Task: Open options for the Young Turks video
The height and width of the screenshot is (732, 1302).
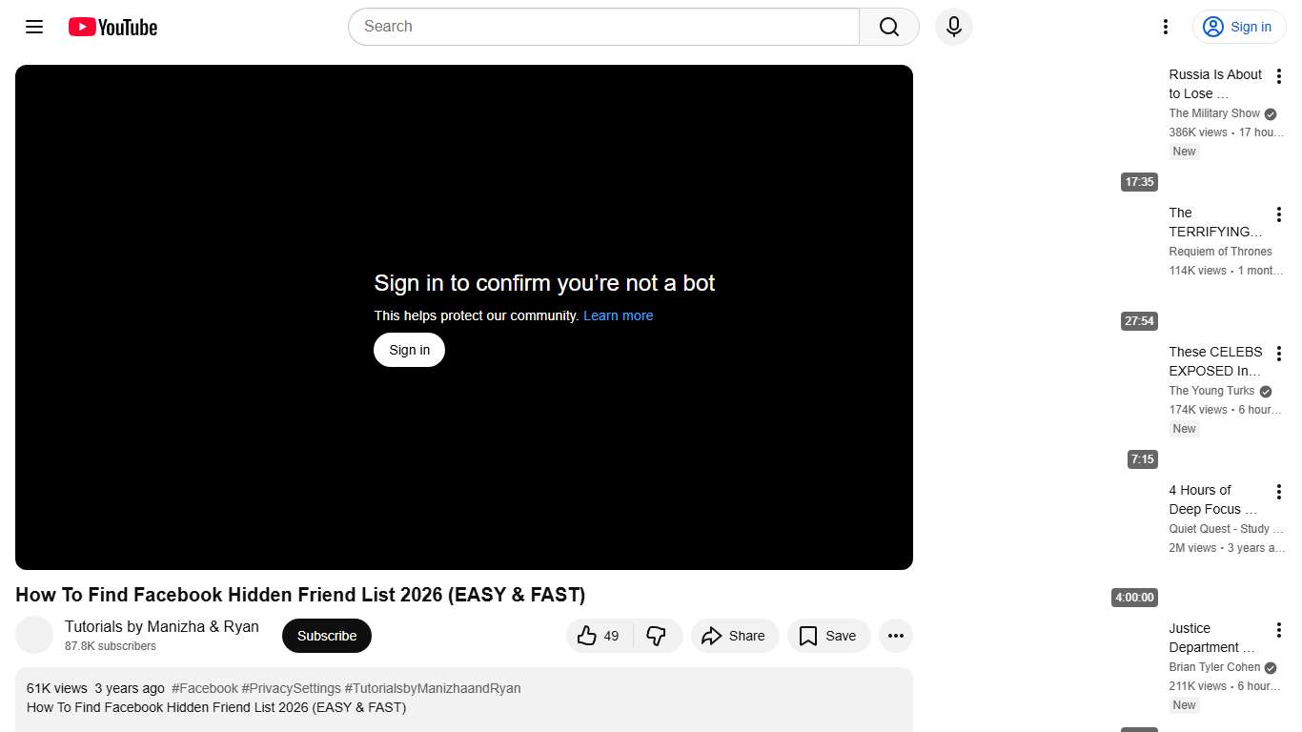Action: 1279,353
